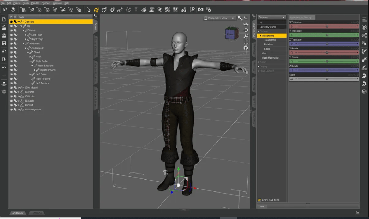Uncheck the Show Sub Items checkbox

point(259,200)
